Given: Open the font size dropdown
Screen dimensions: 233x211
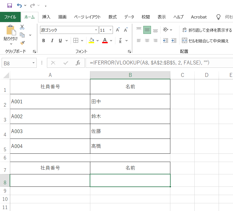Looking at the screenshot, I should pyautogui.click(x=110, y=30).
